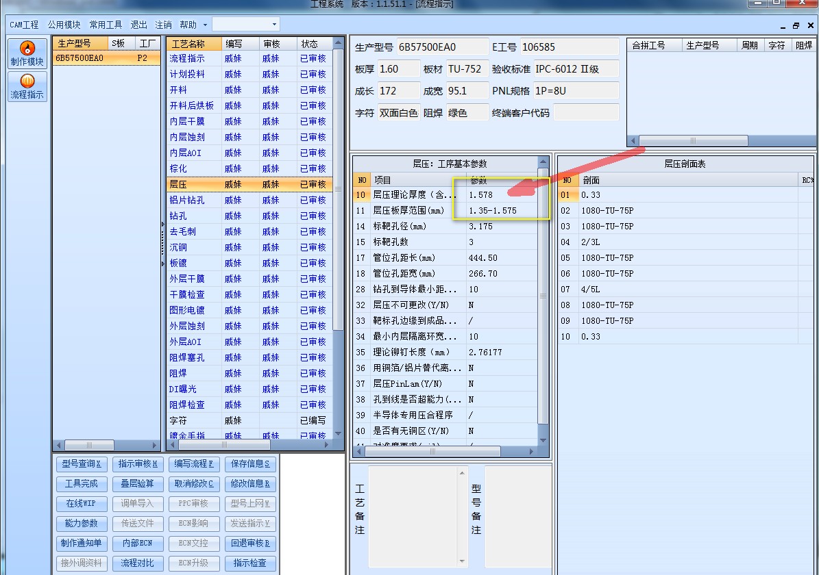This screenshot has height=575, width=819.
Task: Select the DI曝光 process row
Action: 249,389
